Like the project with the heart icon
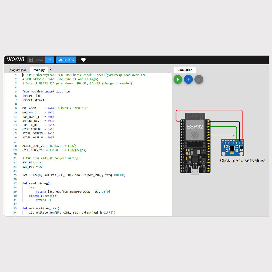Screen dimensions: 272x272 pyautogui.click(x=84, y=60)
